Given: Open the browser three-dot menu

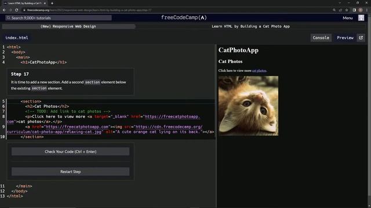Looking at the screenshot, I should 367,10.
